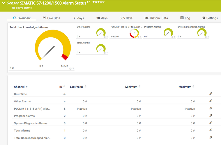Click the Program Alarms mini gauge
The width and height of the screenshot is (221, 145).
pos(168,32)
